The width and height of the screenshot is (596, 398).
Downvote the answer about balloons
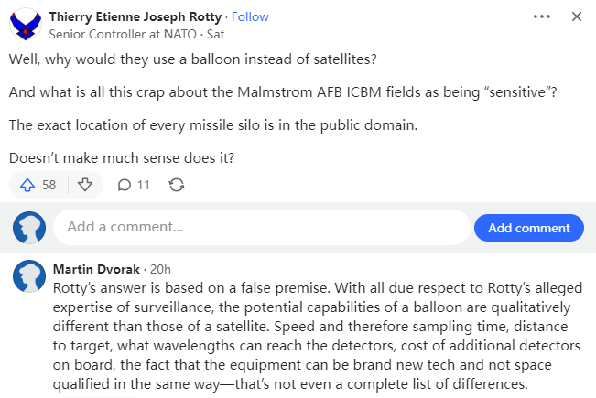[x=85, y=185]
